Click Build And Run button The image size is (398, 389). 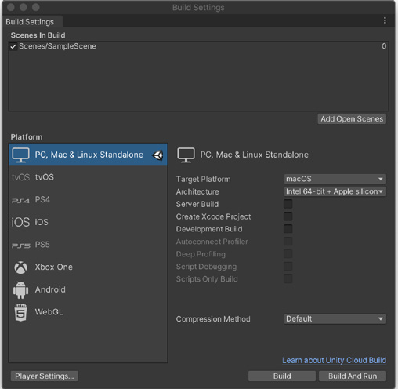(x=353, y=376)
